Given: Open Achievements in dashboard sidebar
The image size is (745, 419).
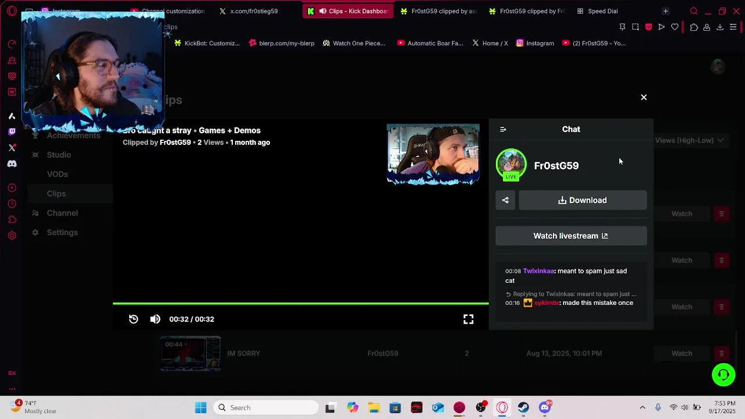Looking at the screenshot, I should click(x=73, y=136).
